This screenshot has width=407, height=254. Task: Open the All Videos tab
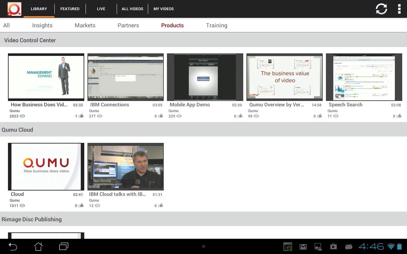tap(132, 9)
